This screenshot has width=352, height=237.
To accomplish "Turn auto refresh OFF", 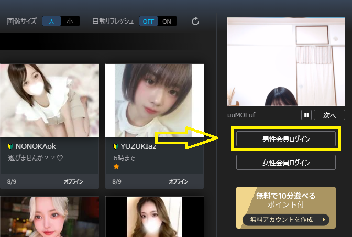I will 148,21.
